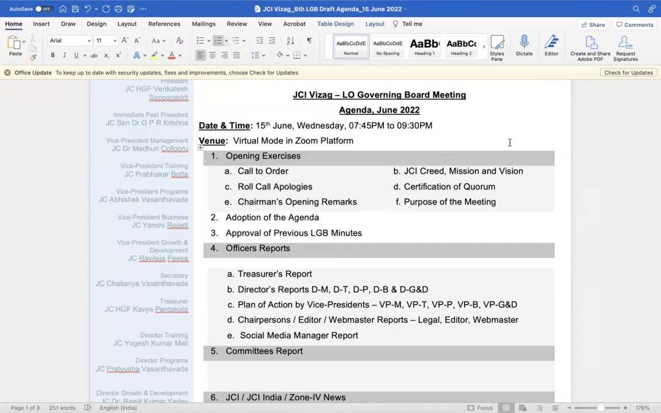Increase paragraph indent
The image size is (661, 413).
point(272,41)
